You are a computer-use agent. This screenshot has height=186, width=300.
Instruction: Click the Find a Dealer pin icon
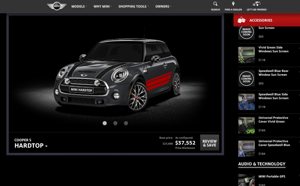(x=233, y=4)
